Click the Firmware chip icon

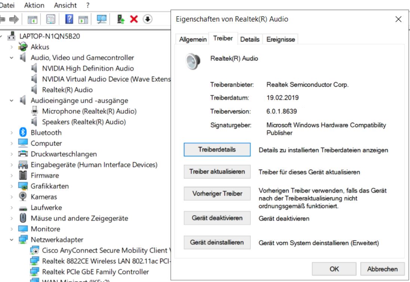pyautogui.click(x=23, y=175)
